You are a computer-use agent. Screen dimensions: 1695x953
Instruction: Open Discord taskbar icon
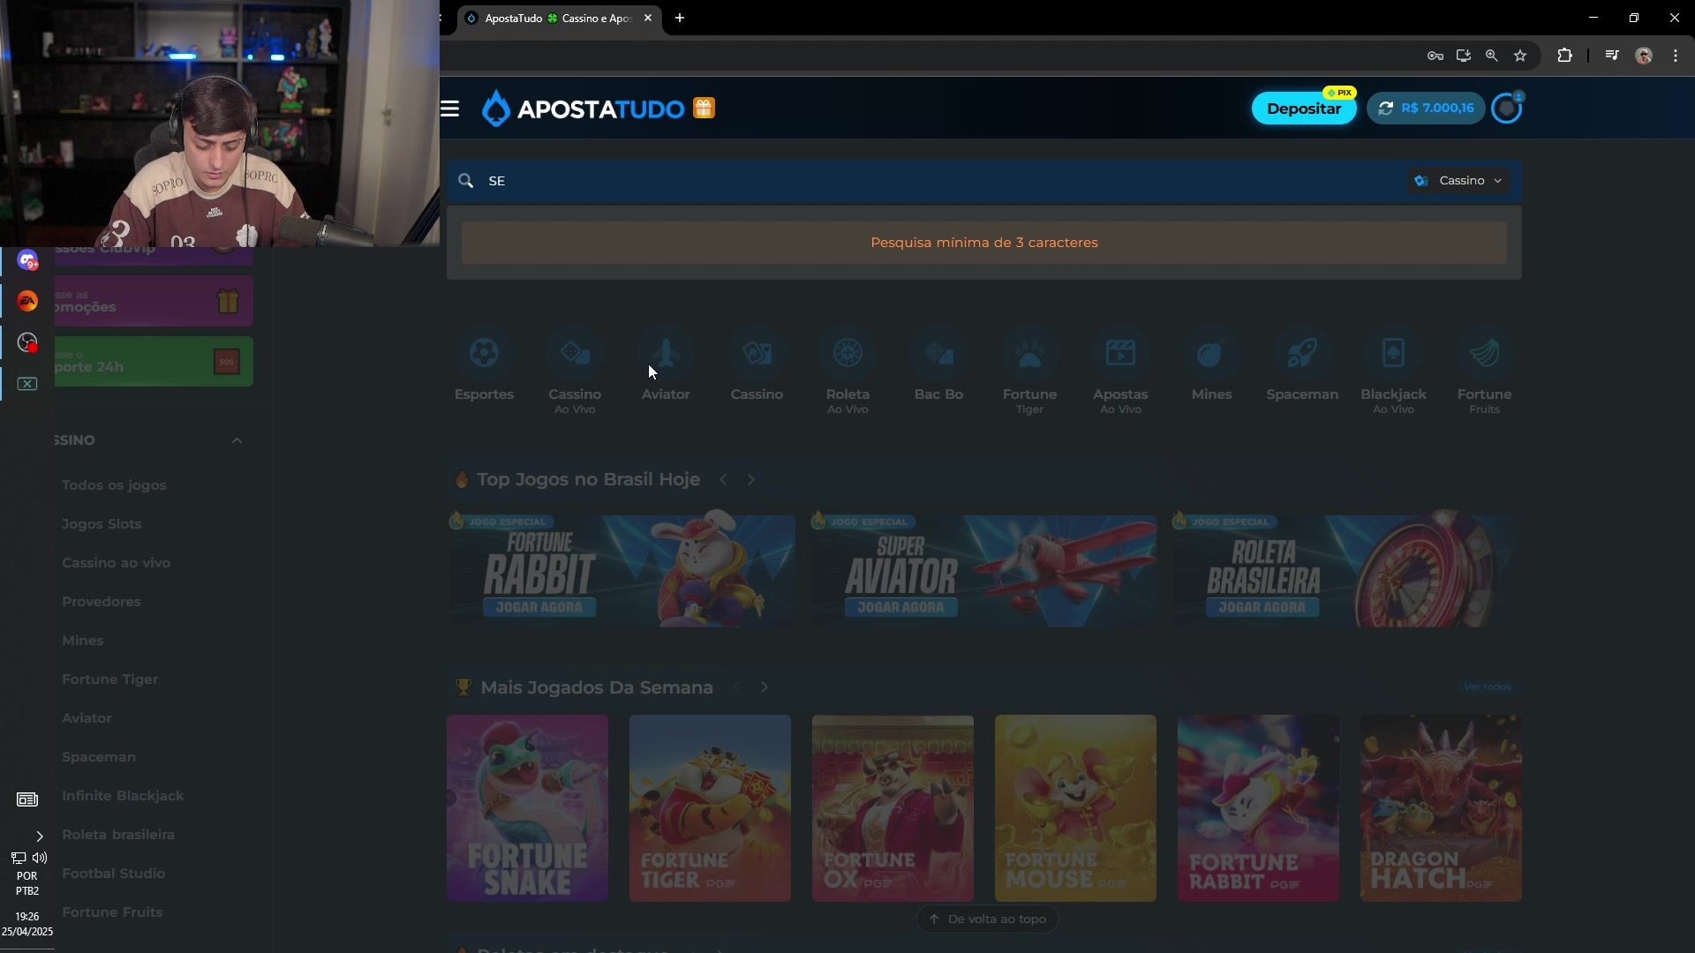[27, 260]
